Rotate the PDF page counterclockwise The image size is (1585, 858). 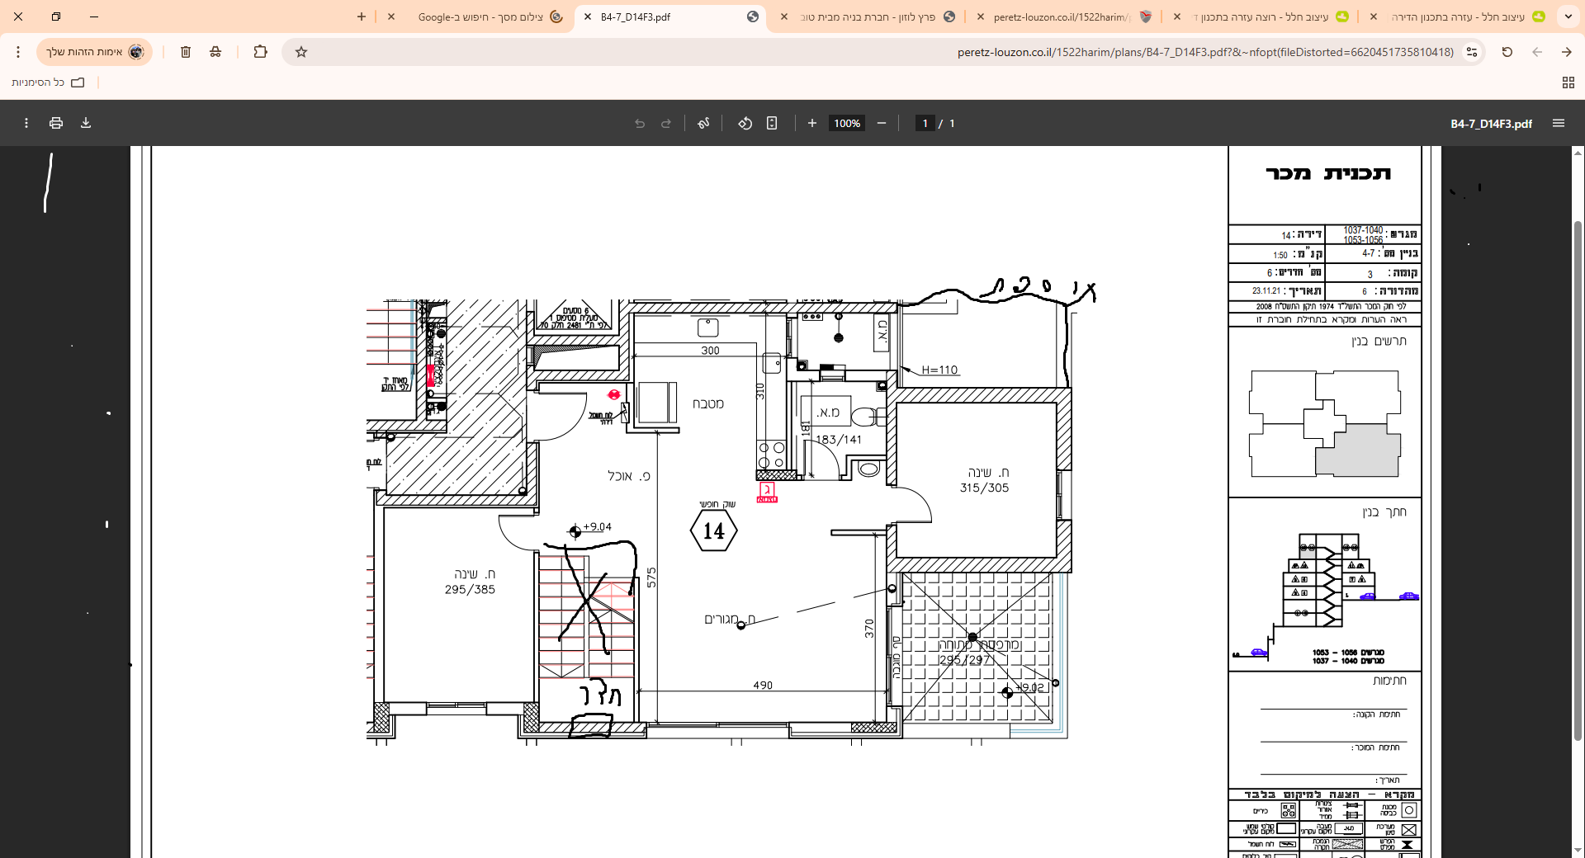(x=745, y=123)
